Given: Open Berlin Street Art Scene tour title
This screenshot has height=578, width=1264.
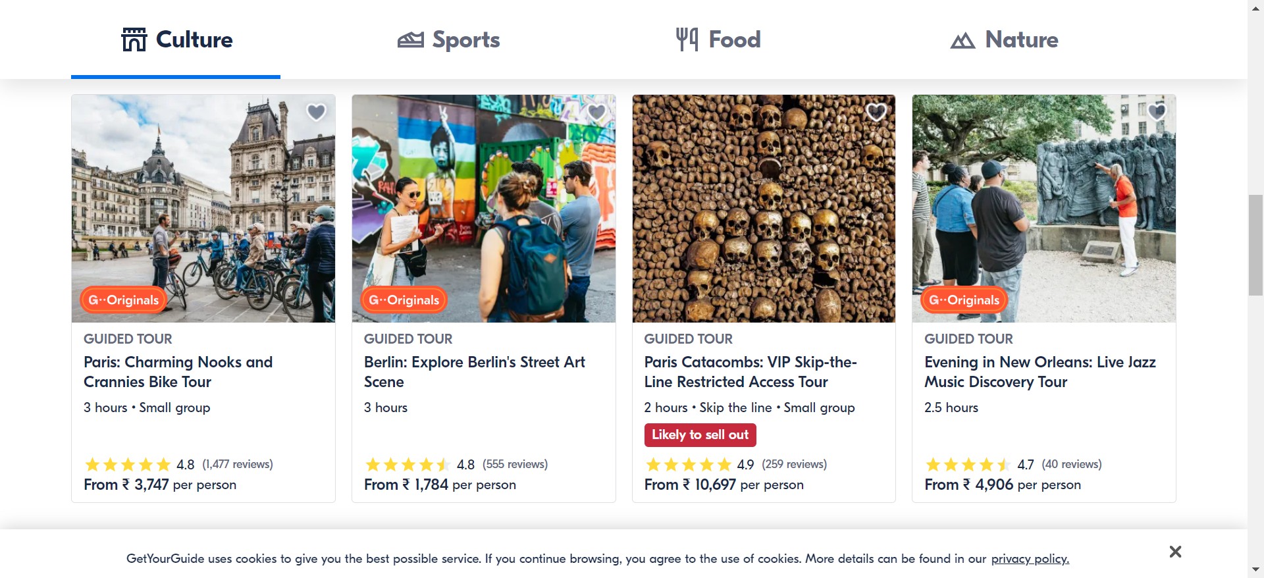Looking at the screenshot, I should click(474, 372).
